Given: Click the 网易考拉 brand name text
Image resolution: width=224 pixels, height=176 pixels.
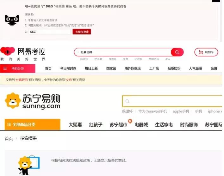Looking at the screenshot, I should [31, 51].
